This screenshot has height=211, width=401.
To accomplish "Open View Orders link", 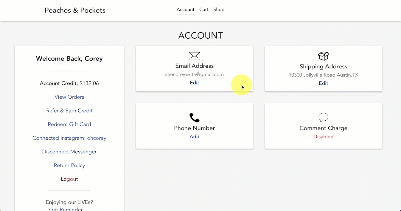I will (69, 97).
